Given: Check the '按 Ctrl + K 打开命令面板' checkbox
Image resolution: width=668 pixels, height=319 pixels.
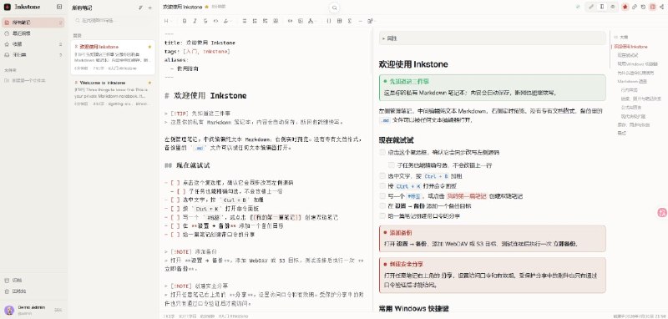Looking at the screenshot, I should (382, 185).
